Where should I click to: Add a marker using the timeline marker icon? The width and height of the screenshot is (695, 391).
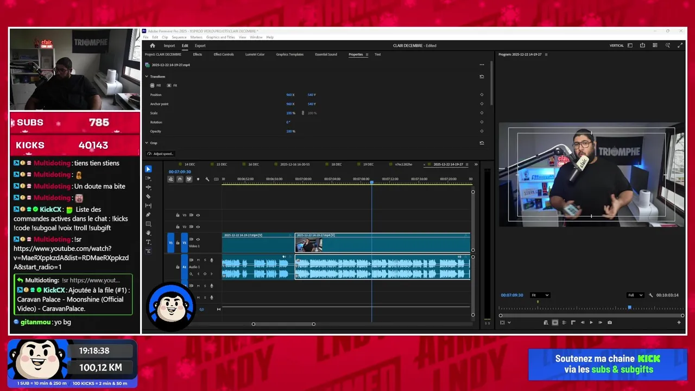tap(198, 179)
